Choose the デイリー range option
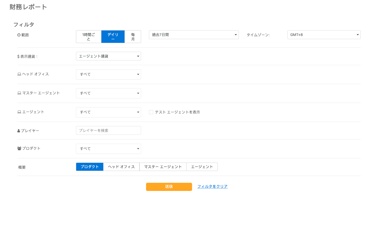The width and height of the screenshot is (377, 229). pos(113,37)
